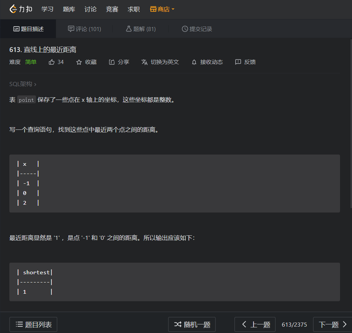
Task: Click the star icon beside 收藏
Action: point(79,62)
